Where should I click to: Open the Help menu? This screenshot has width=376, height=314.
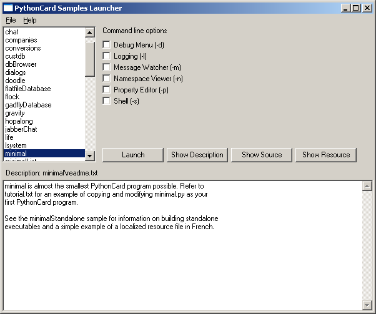[x=30, y=20]
